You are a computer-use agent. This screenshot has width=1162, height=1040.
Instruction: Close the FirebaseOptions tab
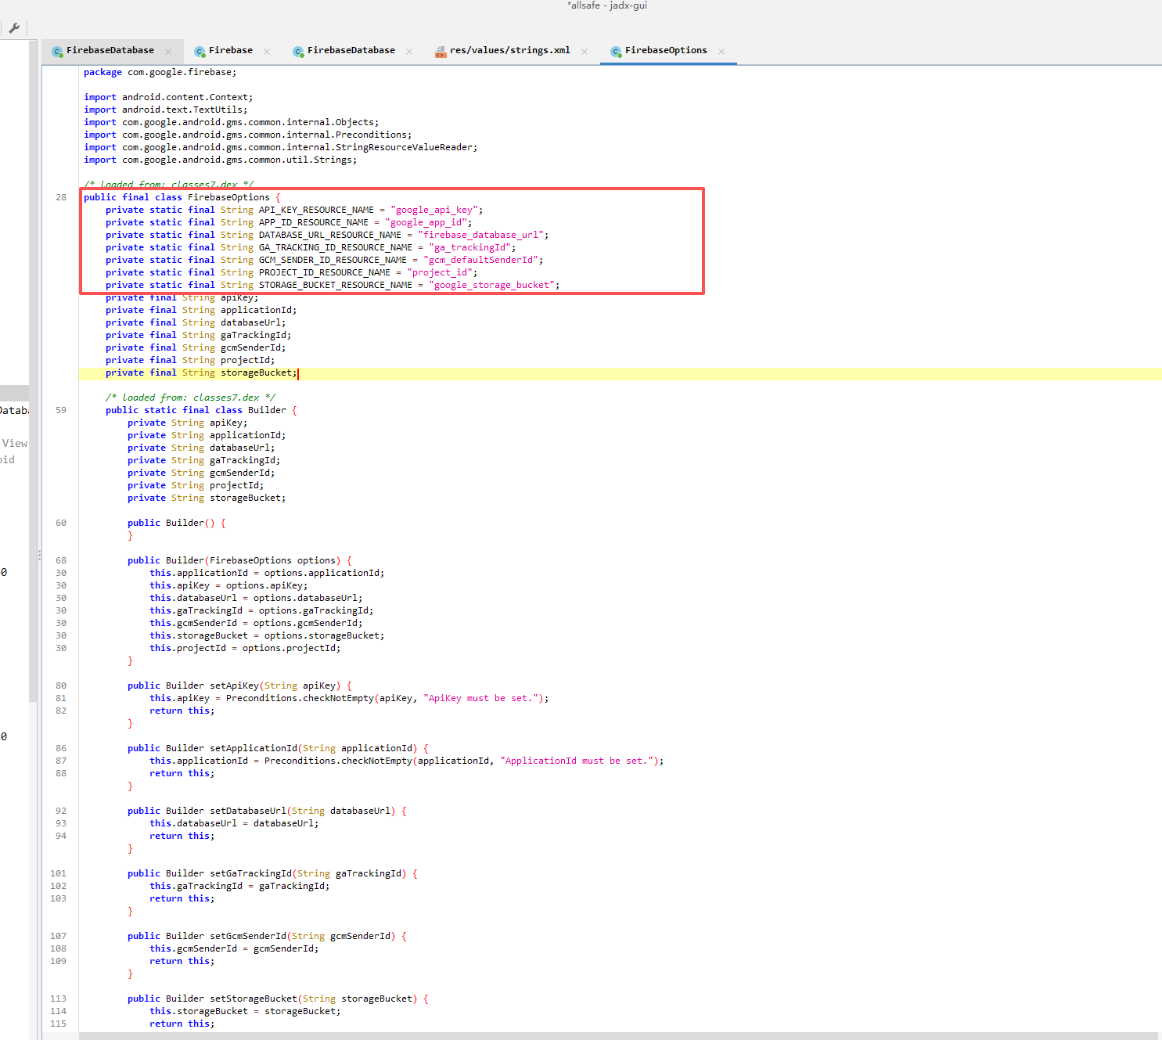(x=721, y=52)
